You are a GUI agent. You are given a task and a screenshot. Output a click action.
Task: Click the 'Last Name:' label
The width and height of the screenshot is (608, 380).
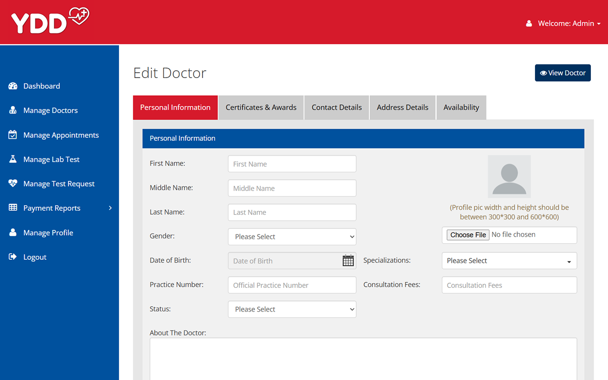coord(167,212)
